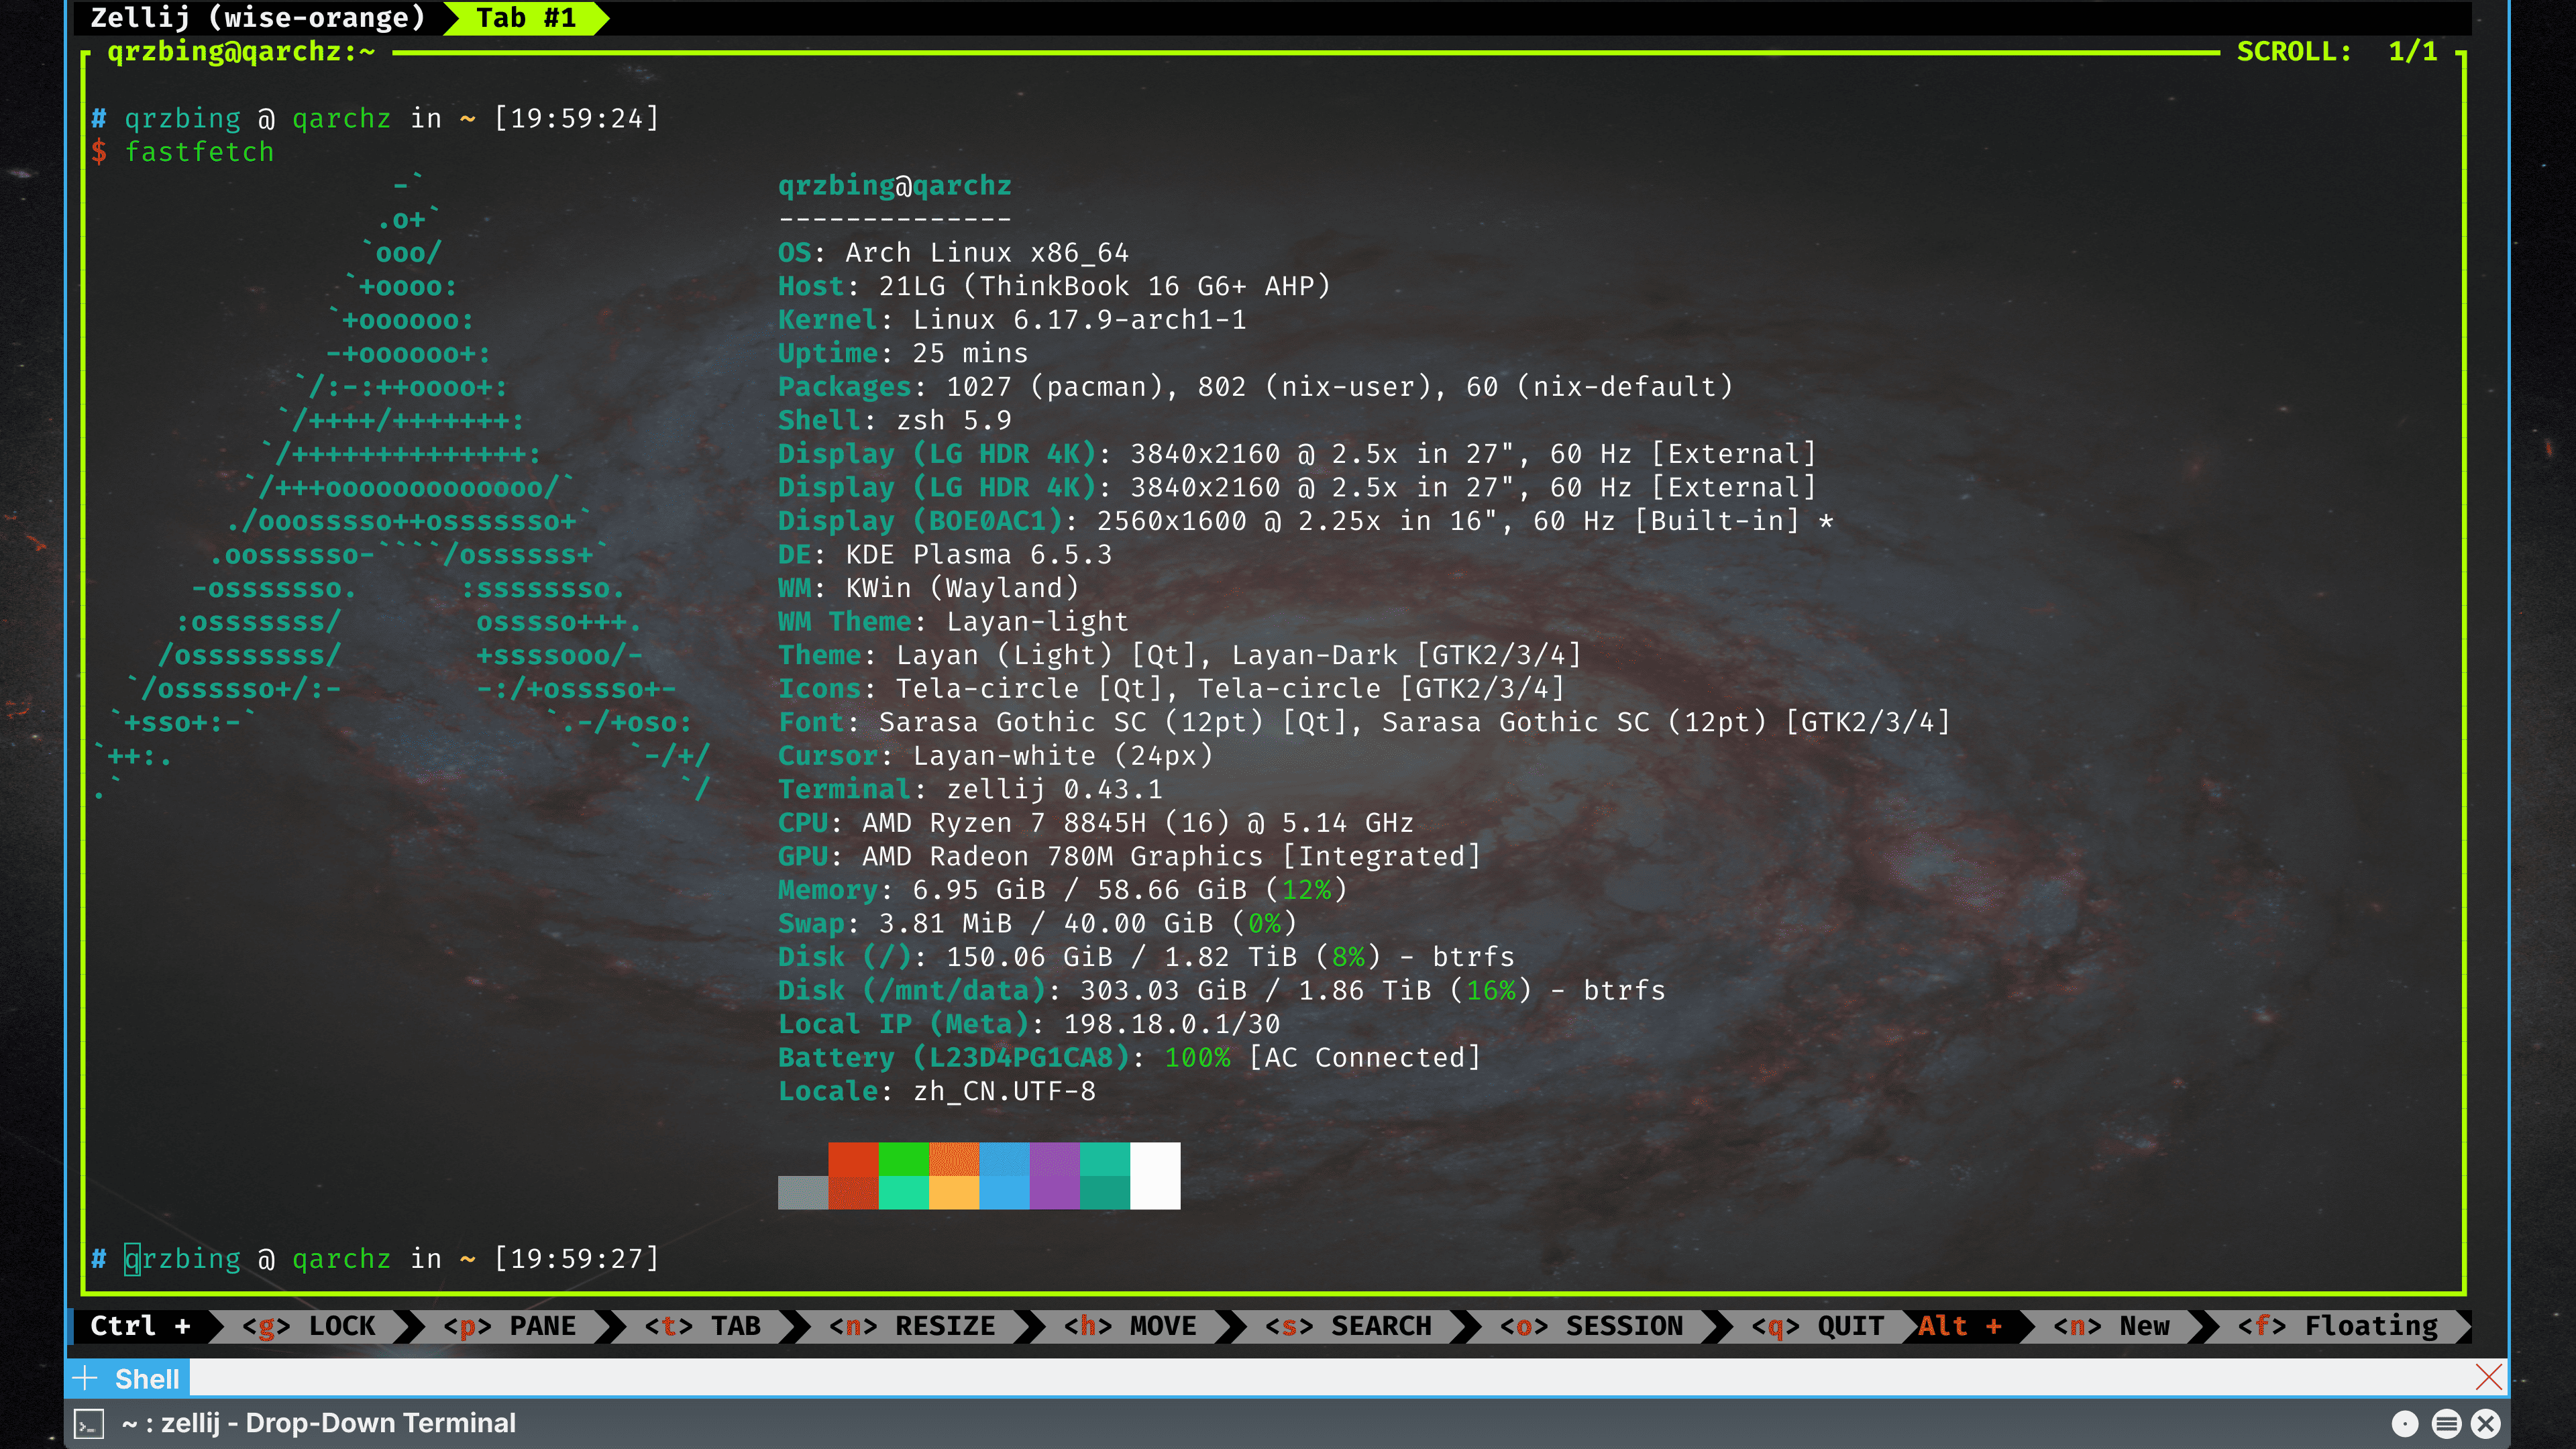Click the plus icon to add a new tab
This screenshot has height=1449, width=2576.
[x=85, y=1378]
